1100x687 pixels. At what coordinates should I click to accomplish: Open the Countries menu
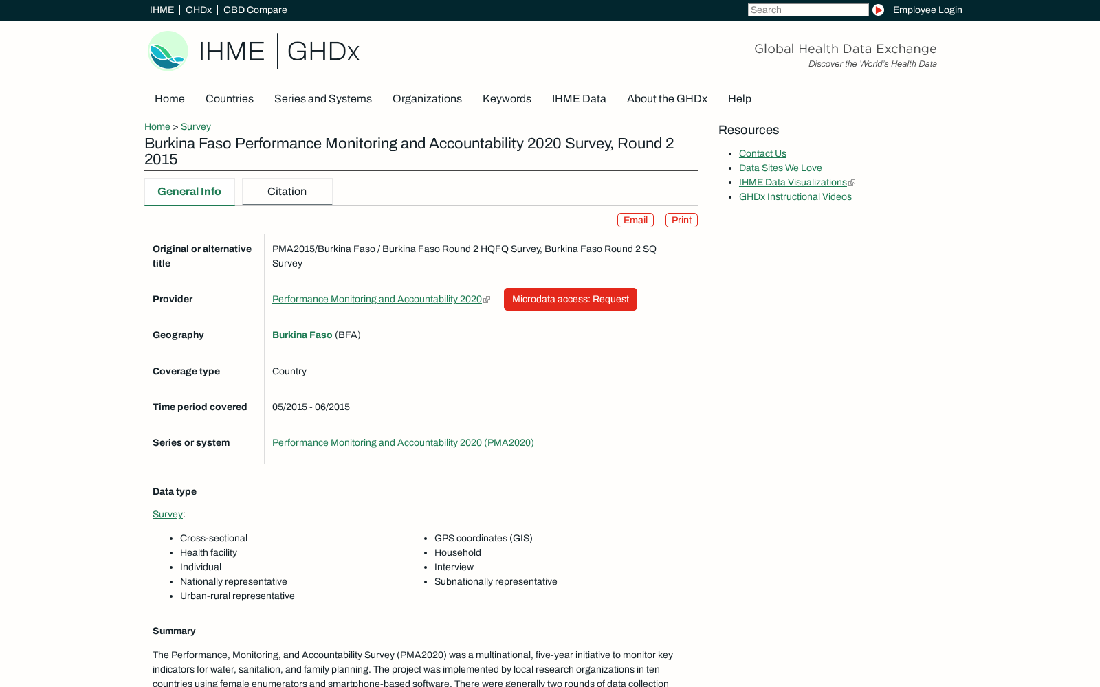(x=230, y=99)
